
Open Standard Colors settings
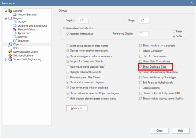coord(27,29)
